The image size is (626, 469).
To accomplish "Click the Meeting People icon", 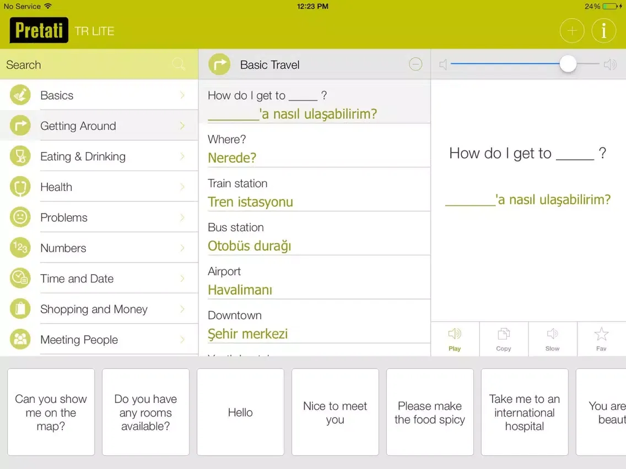I will [20, 340].
